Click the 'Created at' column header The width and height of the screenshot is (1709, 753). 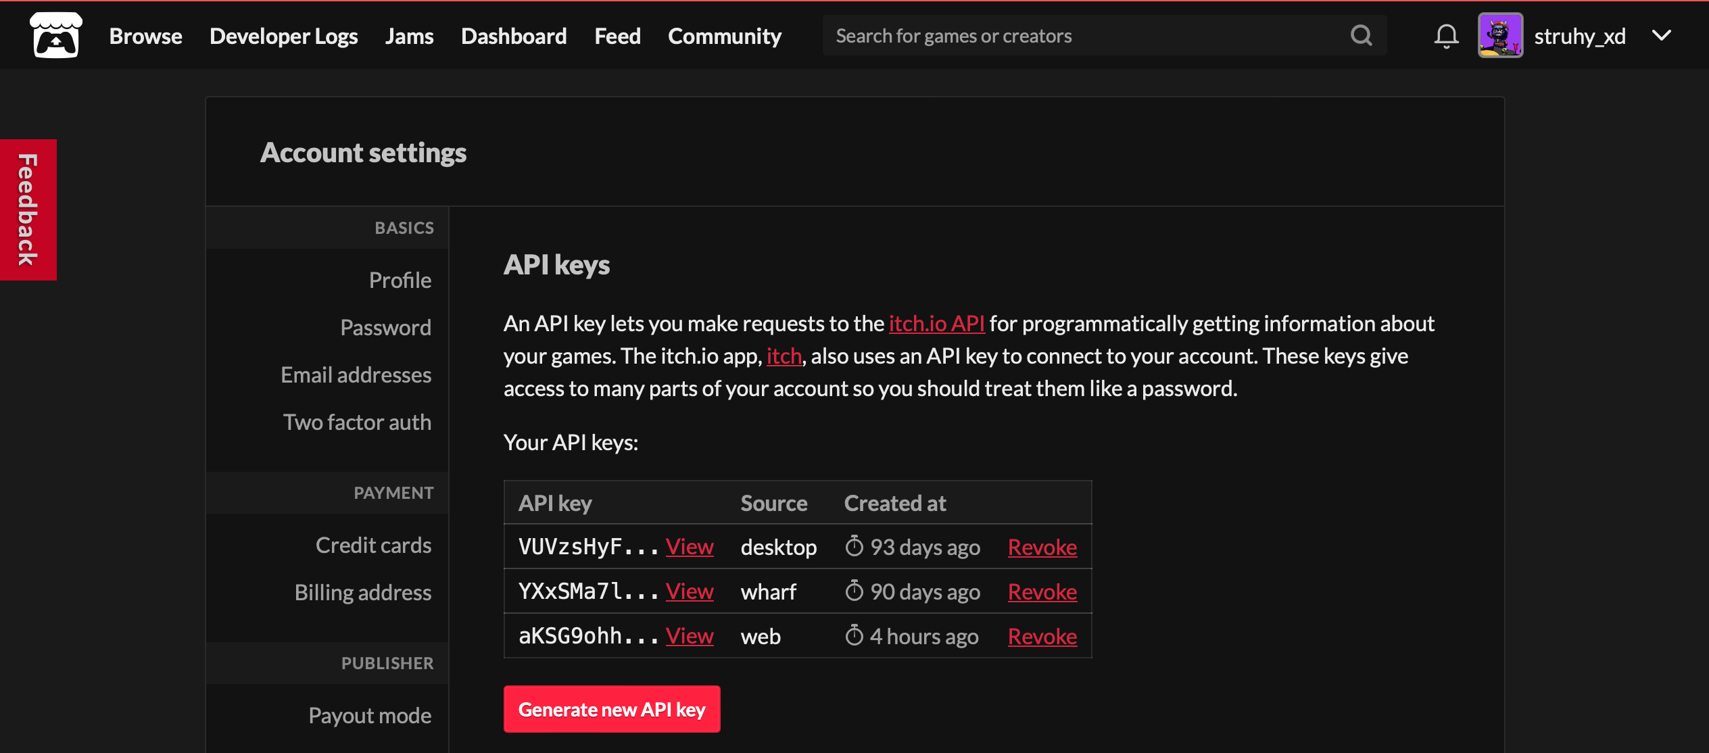[x=895, y=503]
